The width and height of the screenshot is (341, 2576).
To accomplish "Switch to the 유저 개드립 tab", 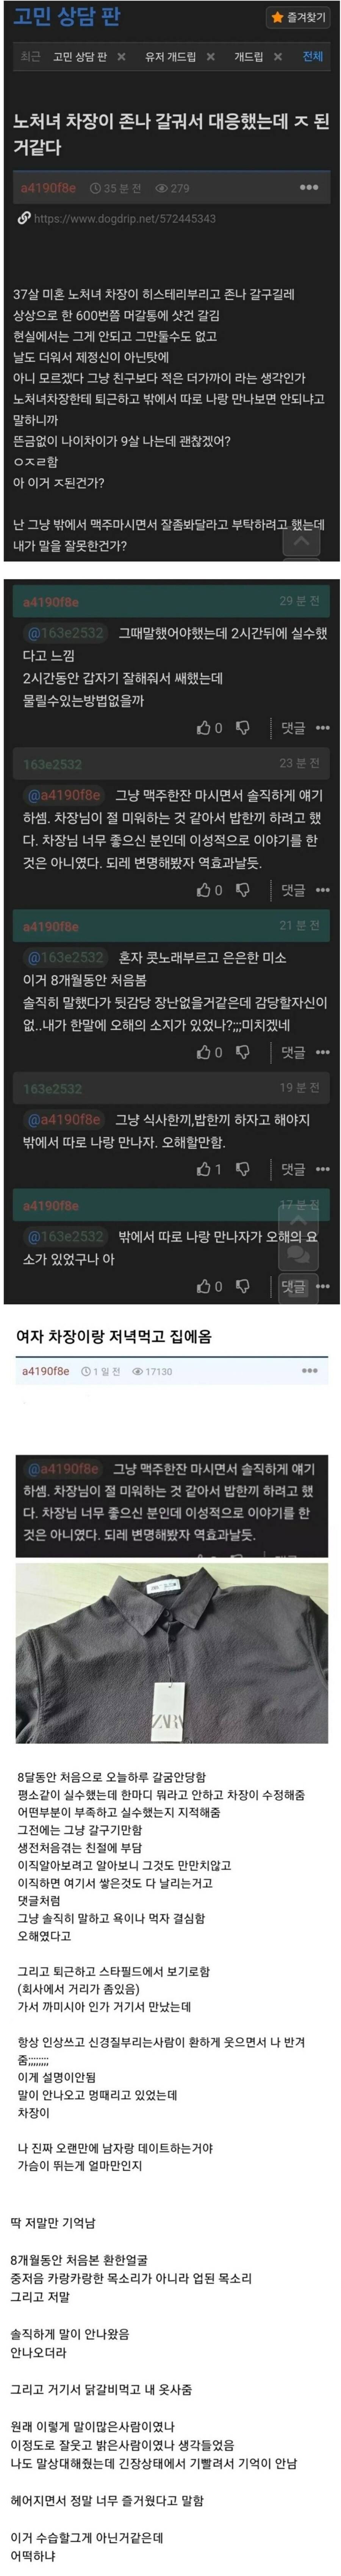I will tap(170, 57).
